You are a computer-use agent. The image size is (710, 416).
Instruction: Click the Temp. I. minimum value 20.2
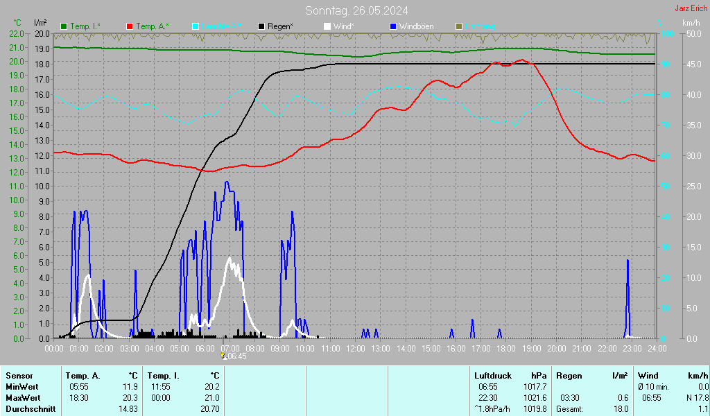point(212,387)
